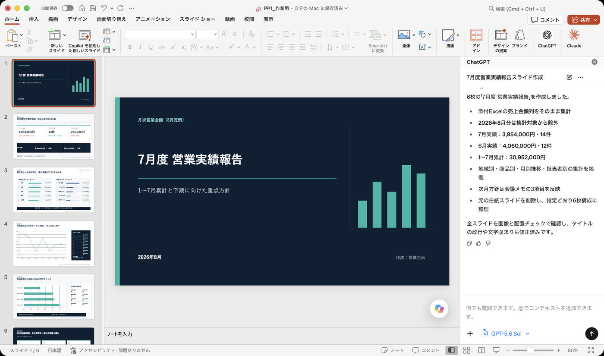
Task: Open the Picture dropdown arrow
Action: (x=414, y=35)
